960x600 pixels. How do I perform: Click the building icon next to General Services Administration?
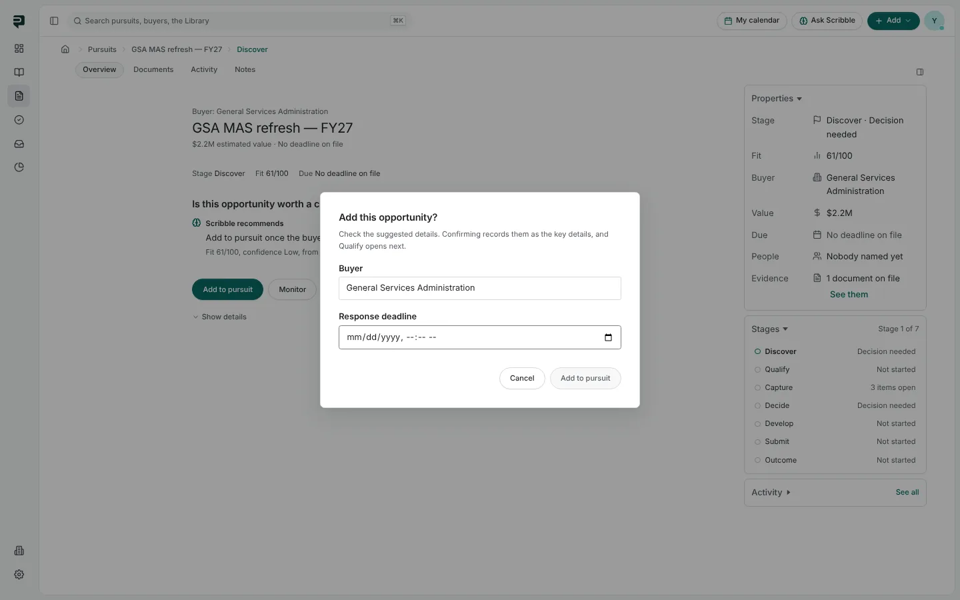817,177
